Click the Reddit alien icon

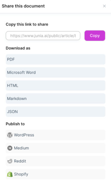coord(10,161)
